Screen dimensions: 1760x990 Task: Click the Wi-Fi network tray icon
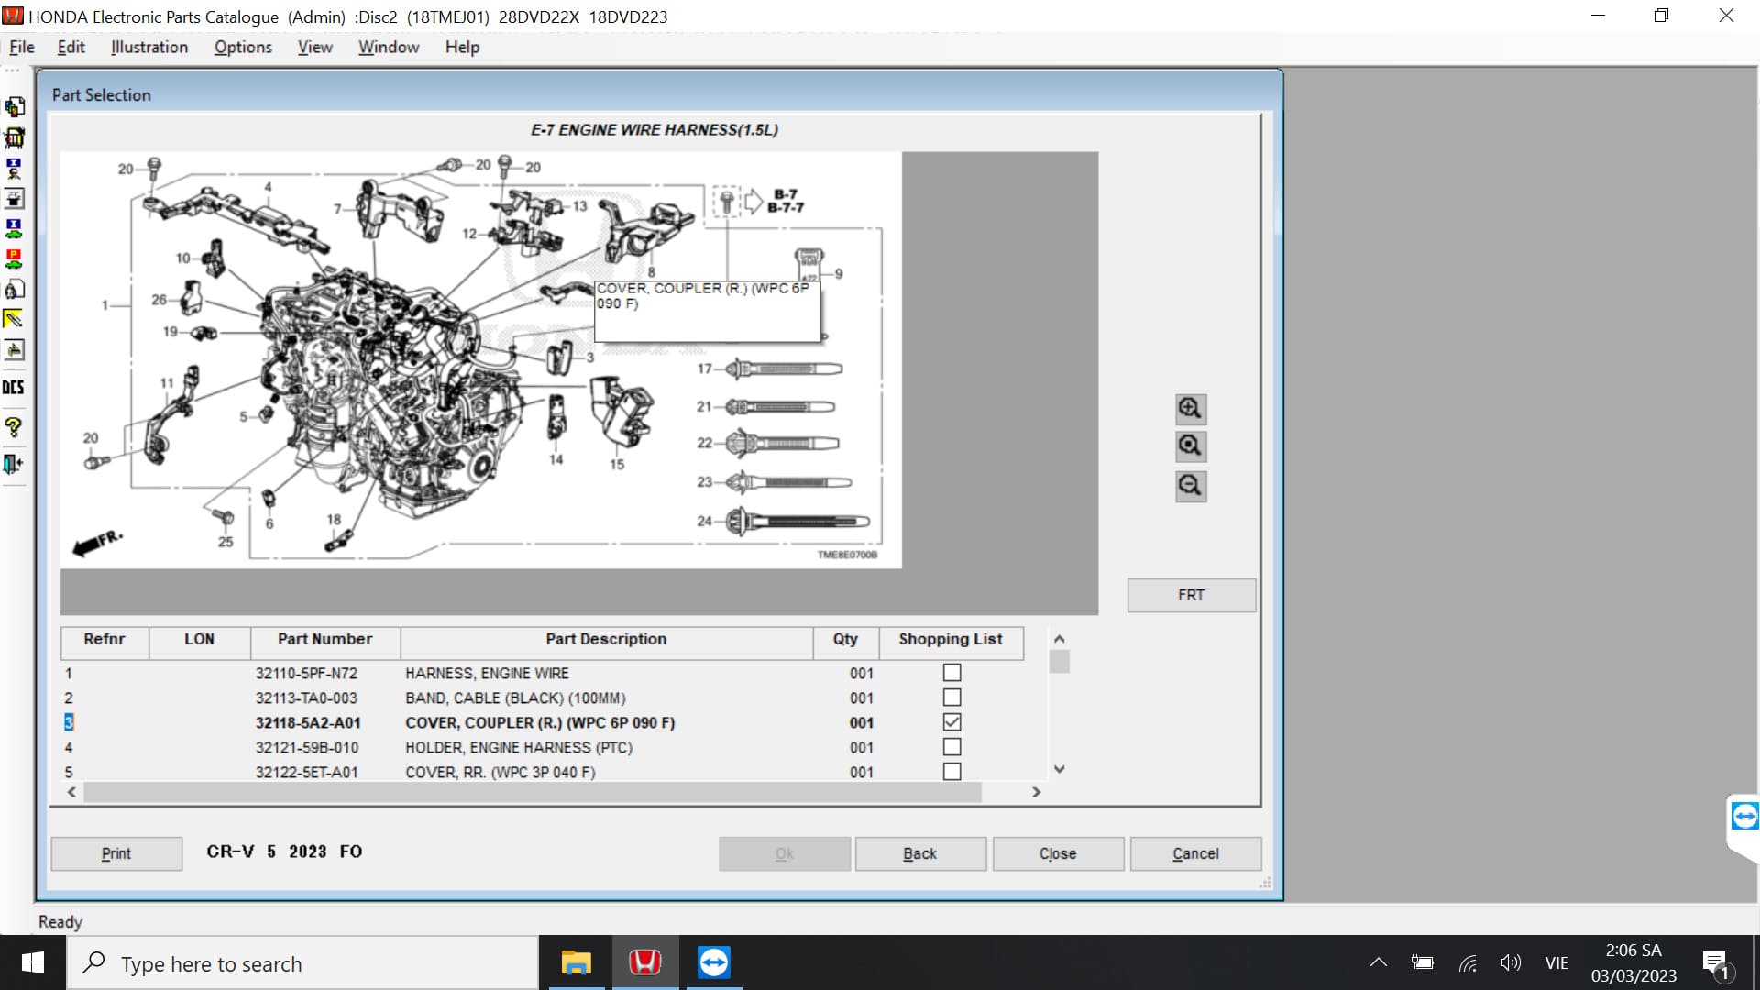pos(1468,963)
